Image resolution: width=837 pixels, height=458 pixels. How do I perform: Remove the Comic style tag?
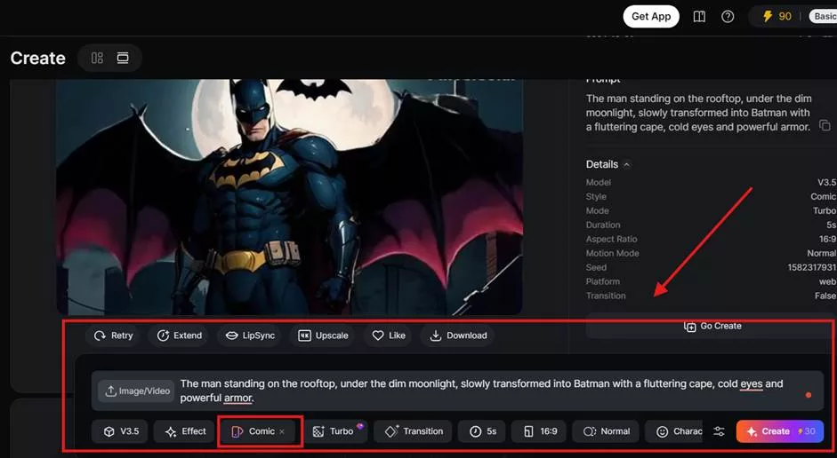(282, 431)
